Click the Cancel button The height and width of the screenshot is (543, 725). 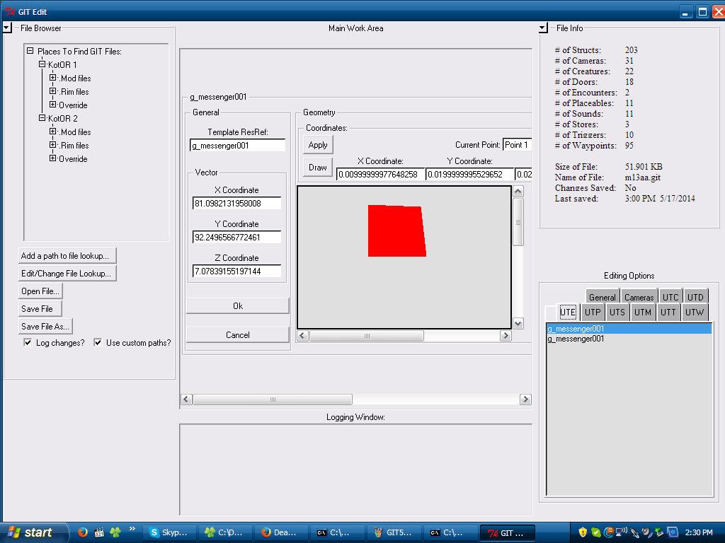coord(238,334)
